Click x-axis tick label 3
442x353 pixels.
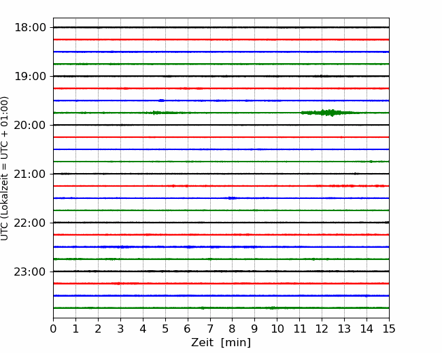point(120,329)
